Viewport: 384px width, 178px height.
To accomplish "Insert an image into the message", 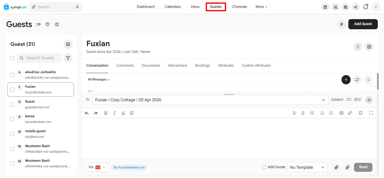I will [342, 113].
